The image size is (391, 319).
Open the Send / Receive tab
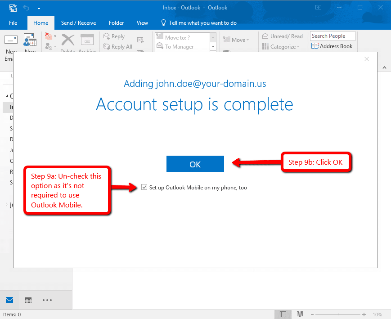click(x=78, y=23)
